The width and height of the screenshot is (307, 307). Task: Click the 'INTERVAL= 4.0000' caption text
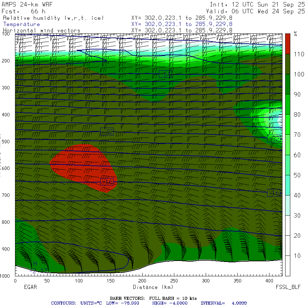pos(223,303)
